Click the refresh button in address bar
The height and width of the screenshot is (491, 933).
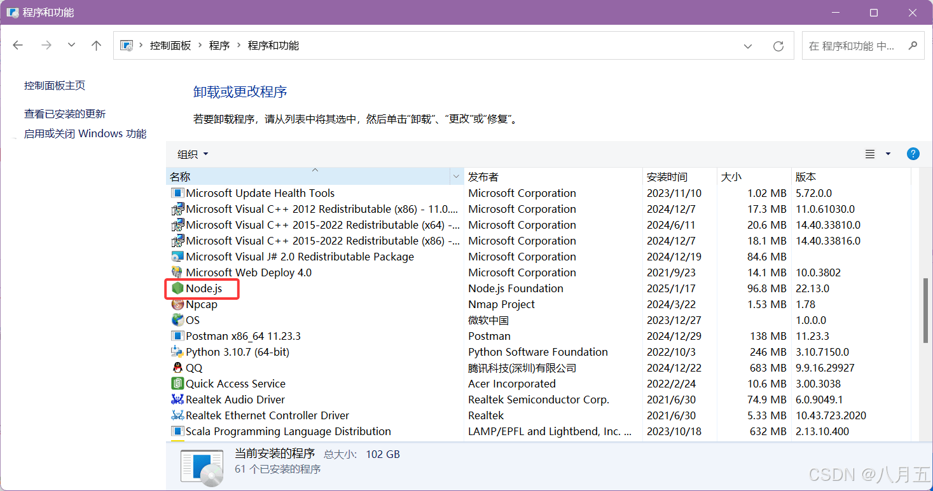tap(778, 46)
